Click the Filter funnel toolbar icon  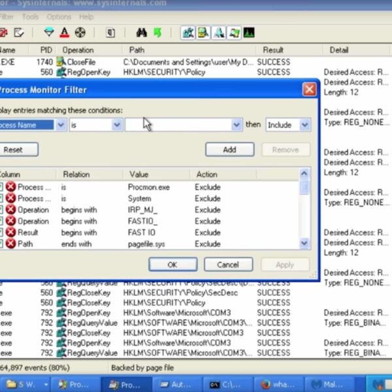[49, 33]
